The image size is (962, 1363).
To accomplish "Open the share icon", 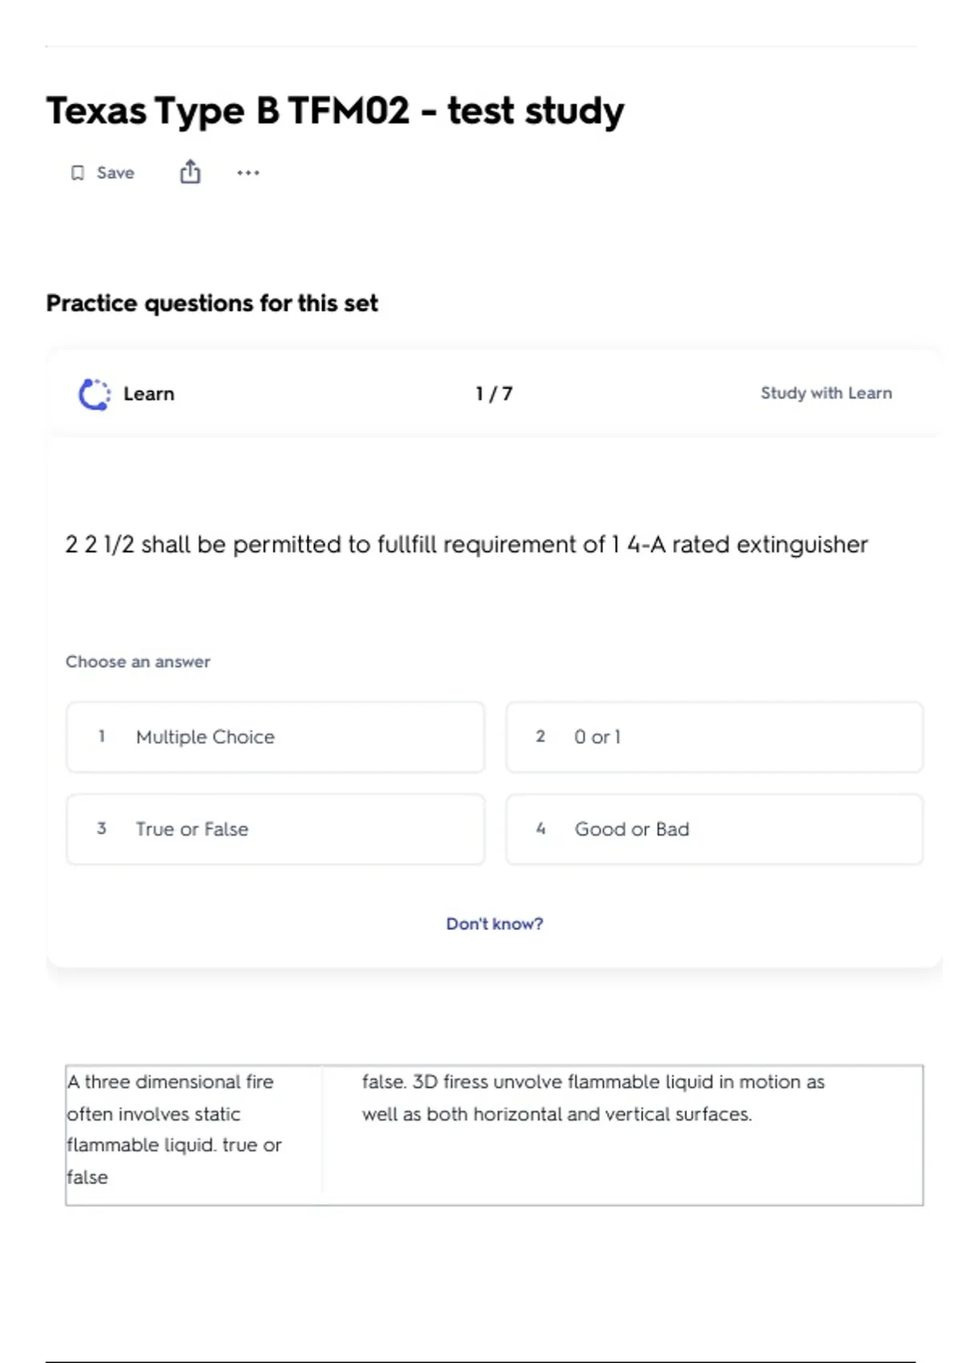I will pyautogui.click(x=190, y=172).
